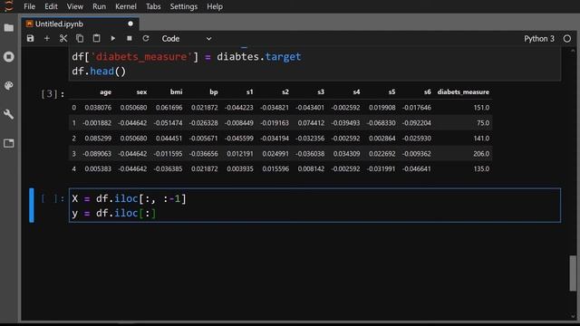Open the Settings menu
The height and width of the screenshot is (326, 580).
click(184, 6)
